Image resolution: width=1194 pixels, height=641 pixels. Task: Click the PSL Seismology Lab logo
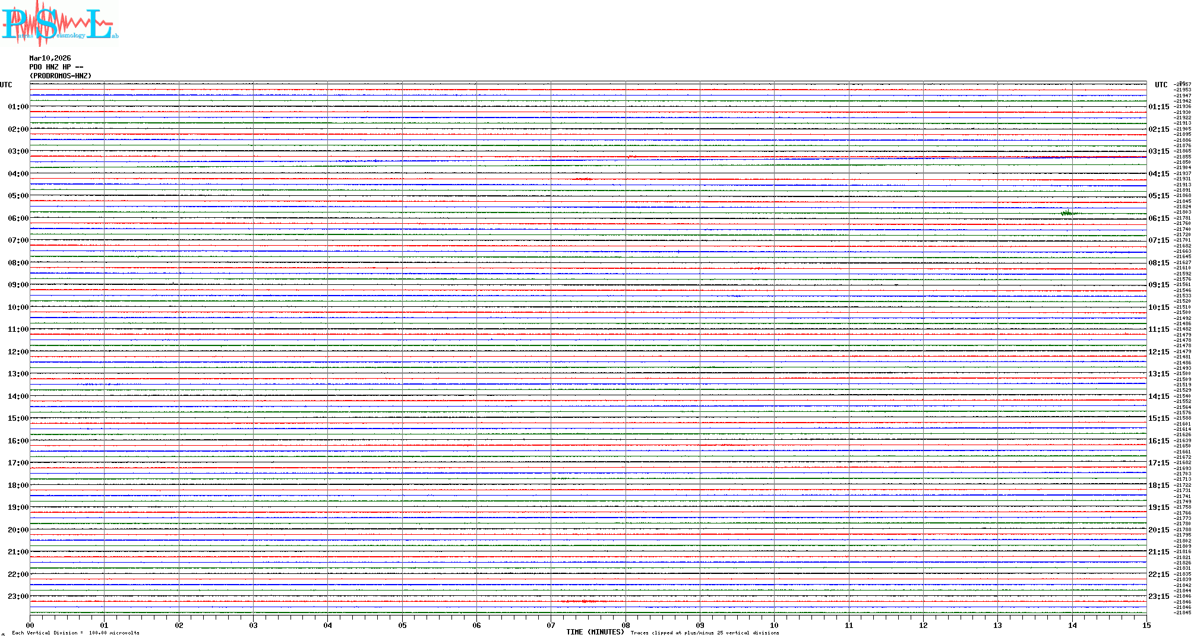point(58,24)
